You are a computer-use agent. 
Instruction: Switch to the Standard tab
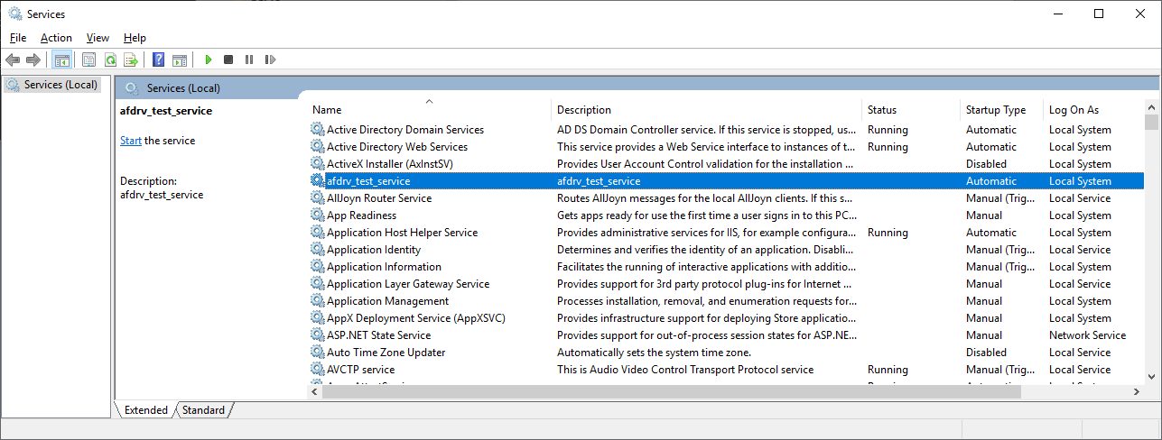click(x=203, y=410)
